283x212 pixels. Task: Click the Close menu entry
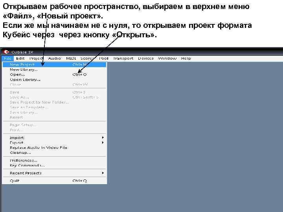pyautogui.click(x=55, y=84)
